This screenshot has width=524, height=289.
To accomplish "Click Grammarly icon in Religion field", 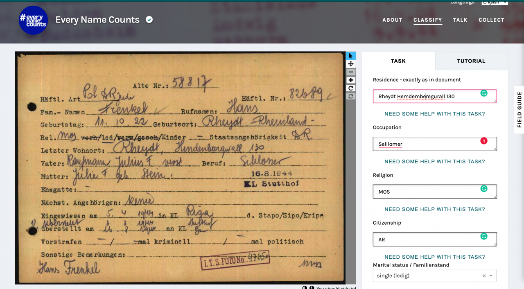I will 484,189.
